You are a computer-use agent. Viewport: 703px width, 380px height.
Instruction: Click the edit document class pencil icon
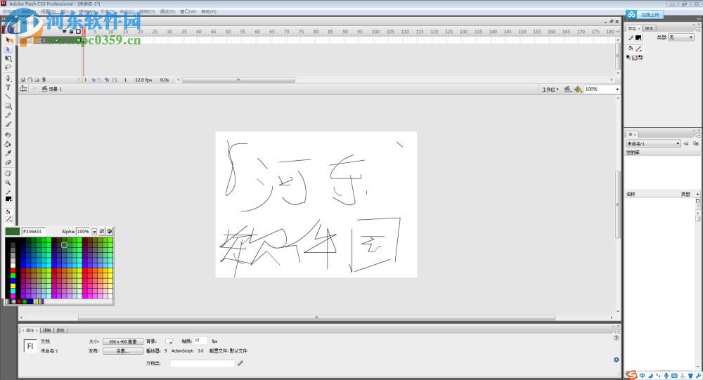240,363
